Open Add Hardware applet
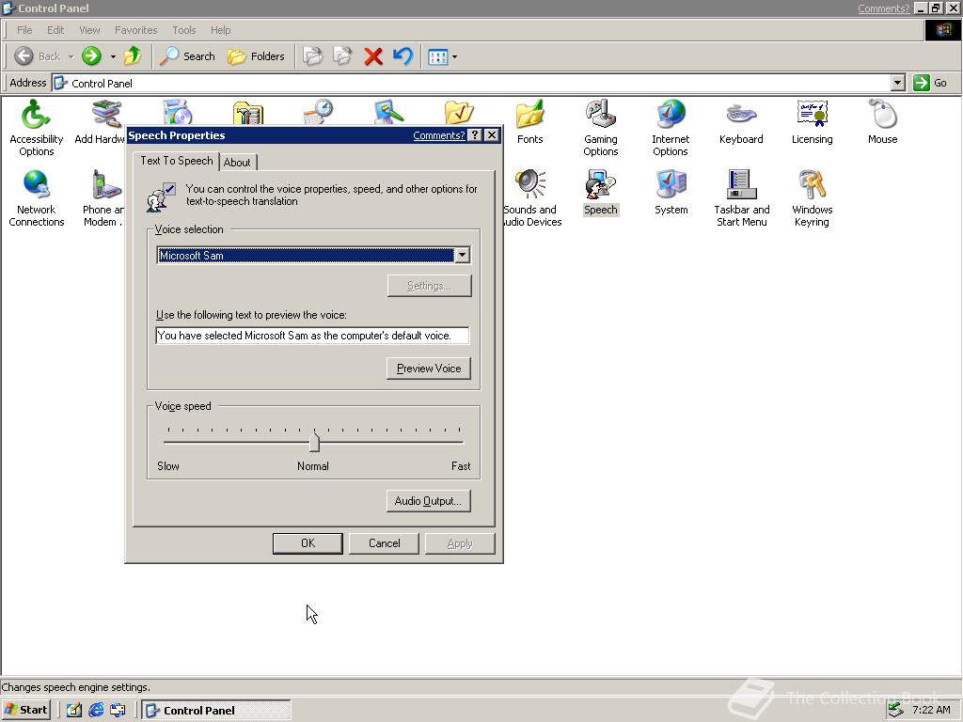Image resolution: width=963 pixels, height=722 pixels. pos(100,123)
